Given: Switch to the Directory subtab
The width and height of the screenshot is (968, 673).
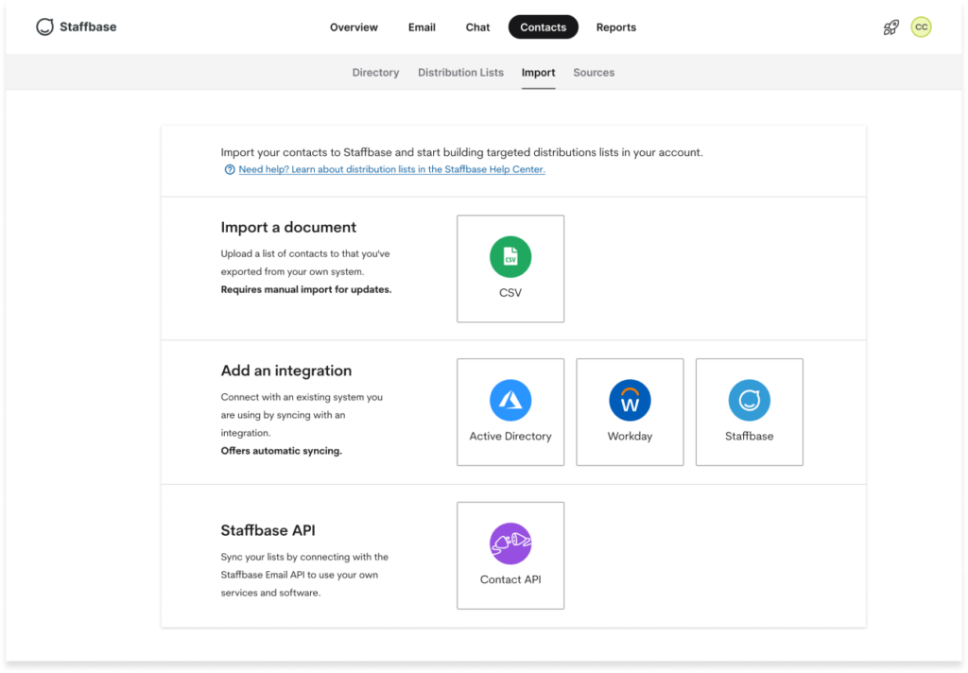Looking at the screenshot, I should 375,72.
